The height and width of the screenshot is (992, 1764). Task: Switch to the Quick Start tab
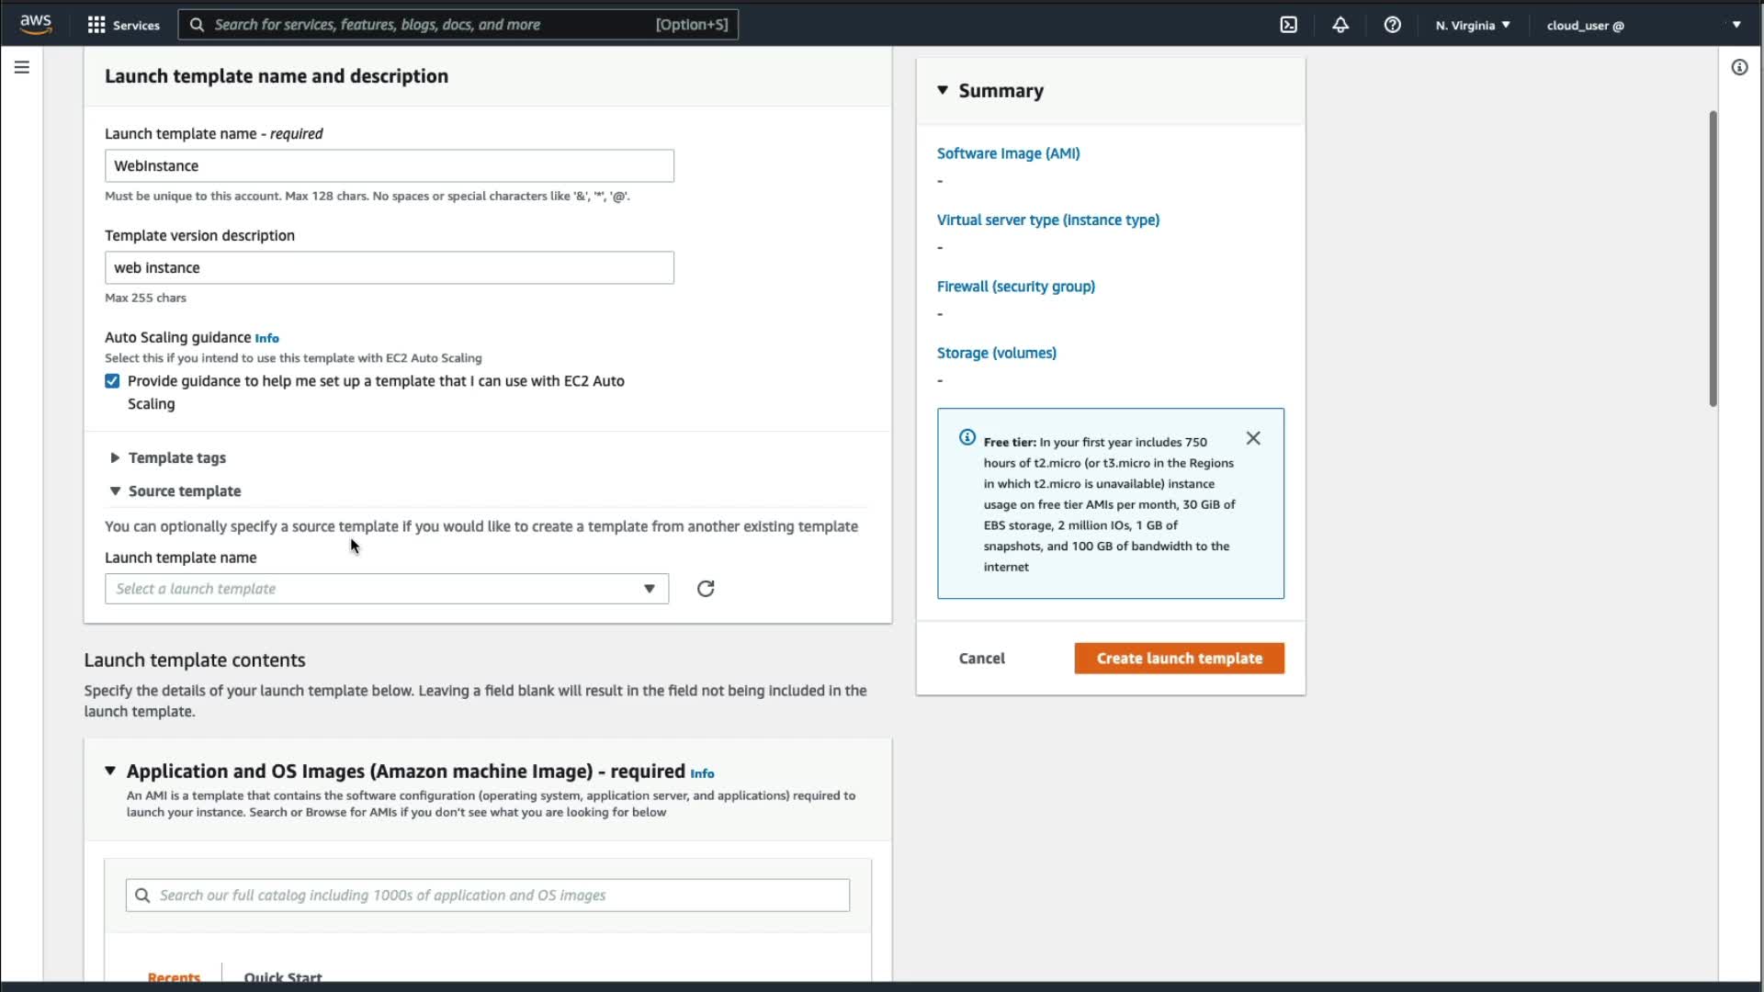click(282, 976)
